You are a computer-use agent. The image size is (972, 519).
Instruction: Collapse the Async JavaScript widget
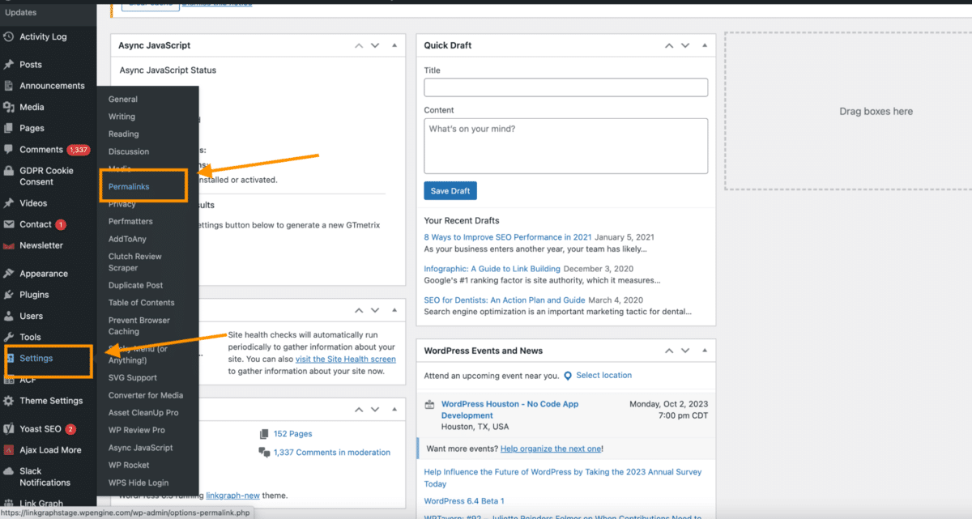point(394,45)
